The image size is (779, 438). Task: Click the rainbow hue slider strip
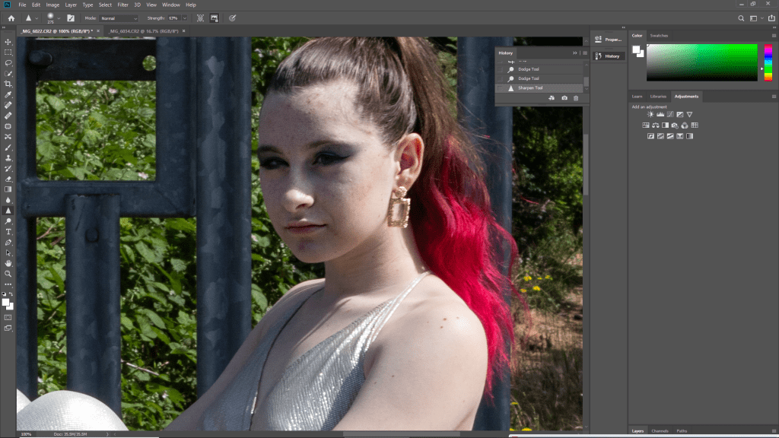(x=768, y=62)
